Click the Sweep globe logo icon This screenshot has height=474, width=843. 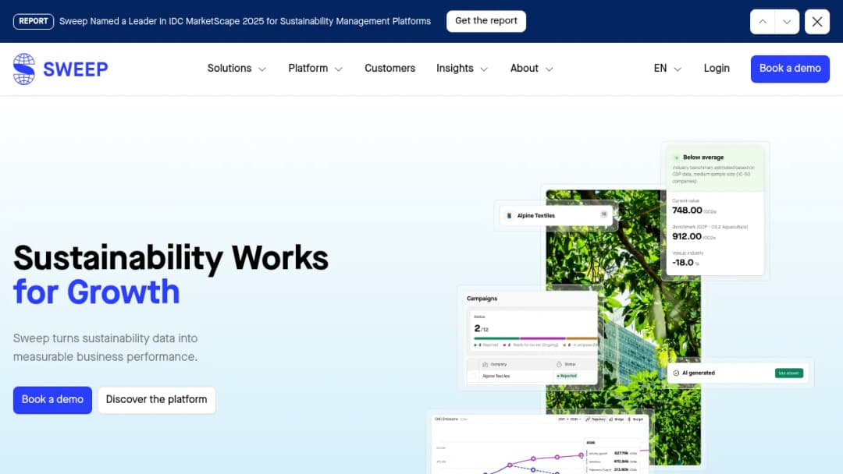(x=23, y=69)
